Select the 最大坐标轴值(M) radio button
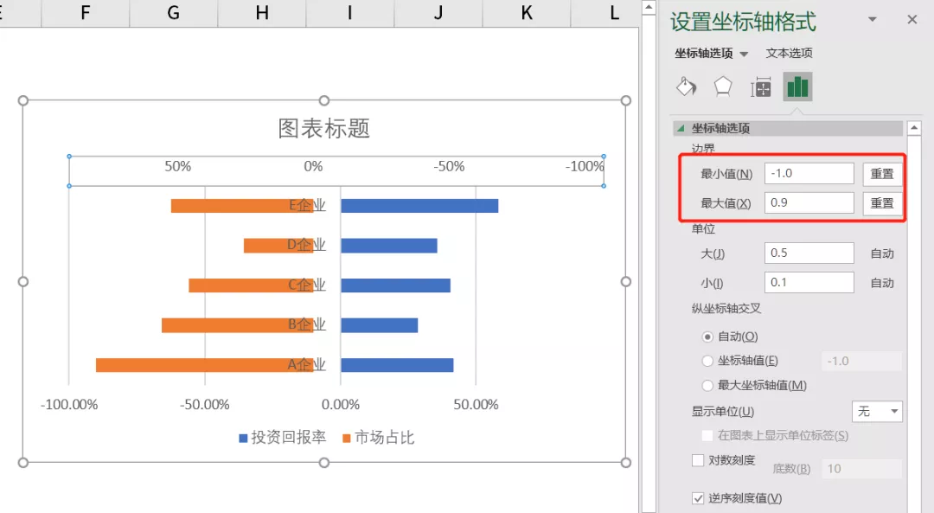This screenshot has width=934, height=513. (x=707, y=386)
